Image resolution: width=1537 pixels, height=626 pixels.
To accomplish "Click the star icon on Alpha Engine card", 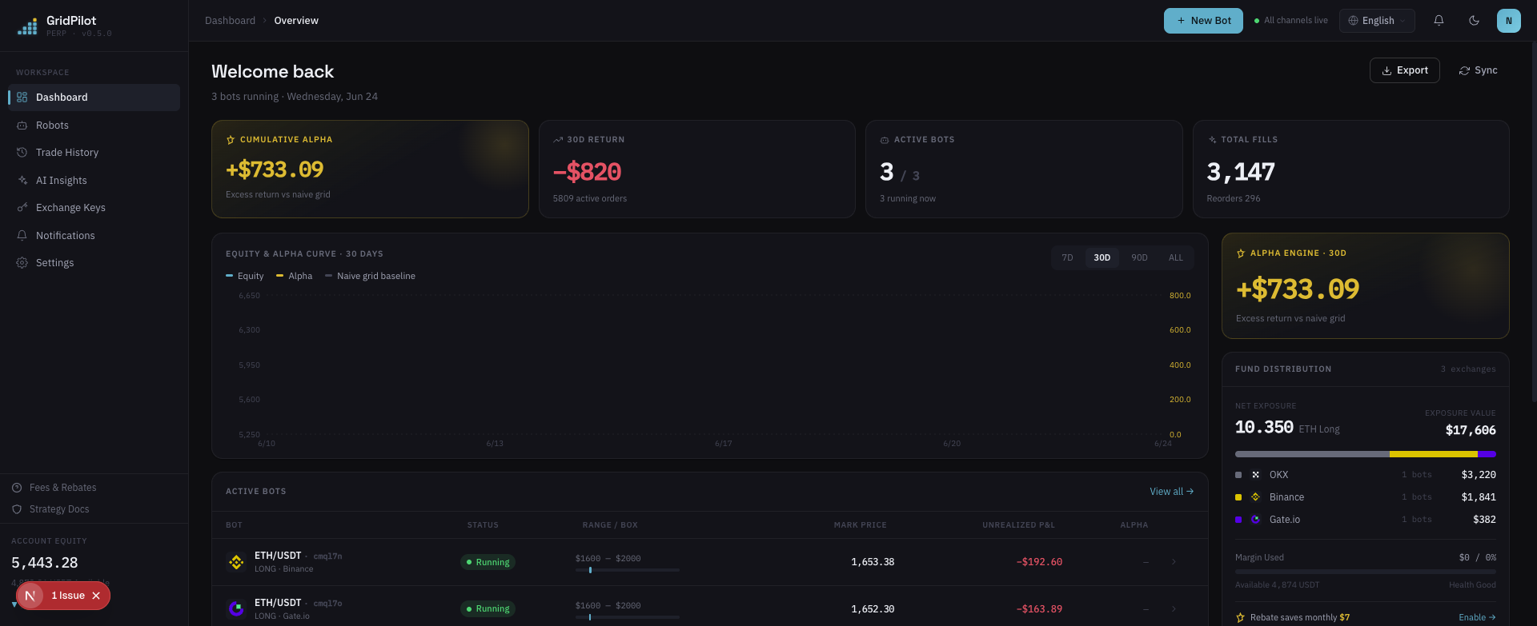I will [x=1241, y=253].
